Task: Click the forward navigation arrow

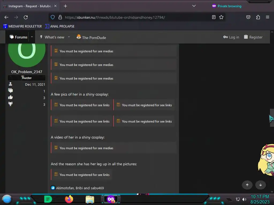Action: click(x=16, y=17)
